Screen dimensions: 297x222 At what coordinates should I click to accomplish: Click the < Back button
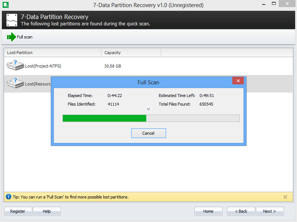click(x=241, y=211)
